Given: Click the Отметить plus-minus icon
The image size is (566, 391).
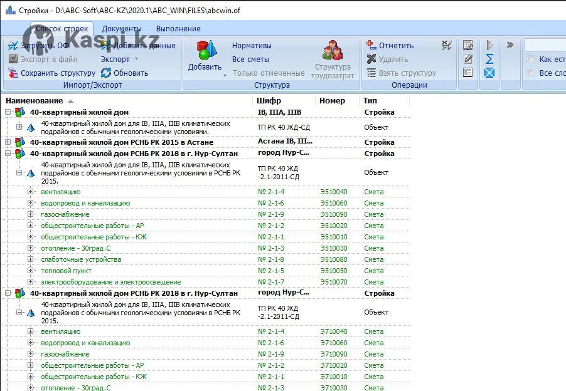Looking at the screenshot, I should coord(371,46).
